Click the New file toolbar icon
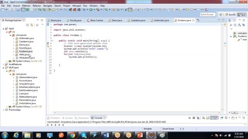Screen dimensions: 248x139 click(3, 10)
